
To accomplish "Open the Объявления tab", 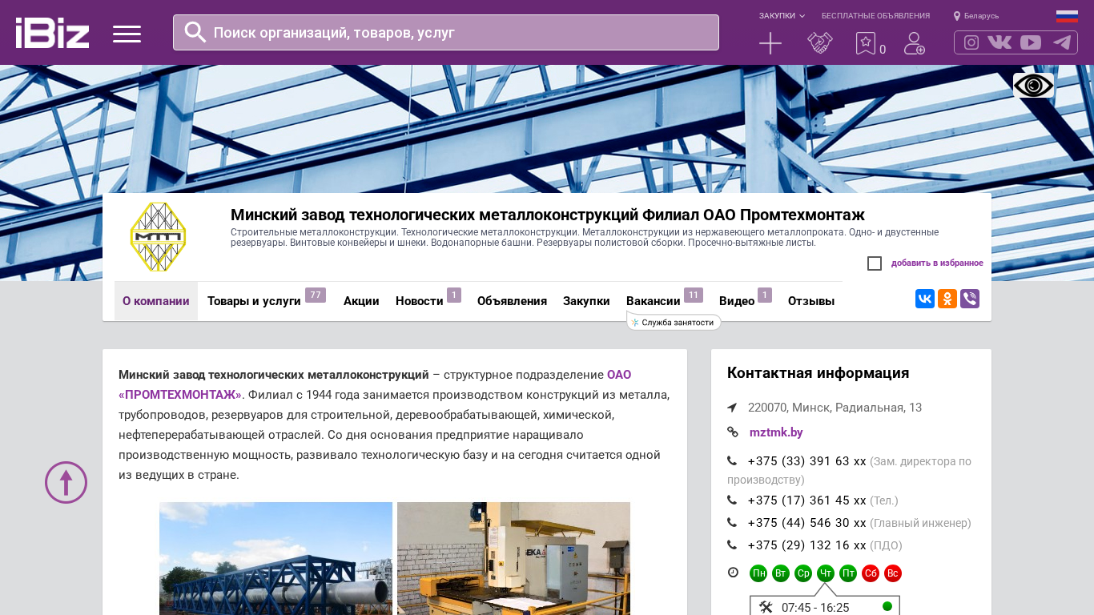I will pos(512,301).
